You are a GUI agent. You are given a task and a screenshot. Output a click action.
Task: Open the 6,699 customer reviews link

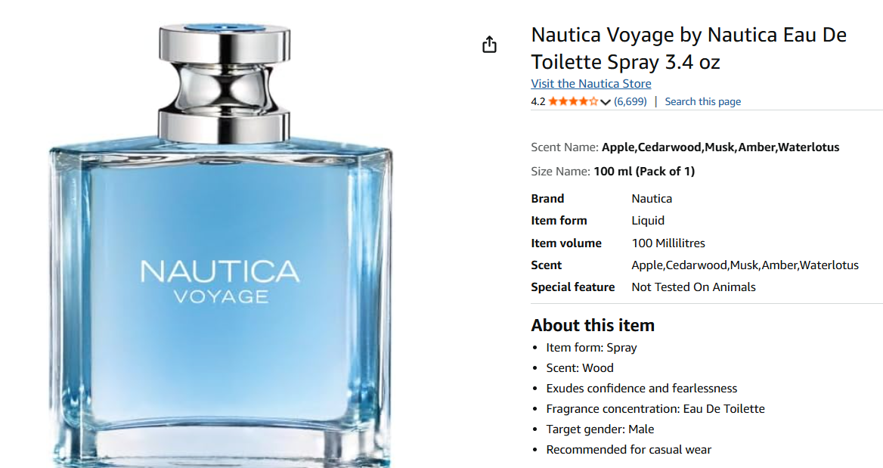coord(630,101)
